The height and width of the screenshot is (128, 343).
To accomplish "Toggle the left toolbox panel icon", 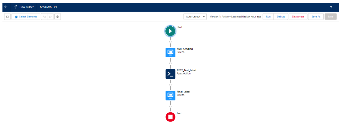I will pos(7,17).
